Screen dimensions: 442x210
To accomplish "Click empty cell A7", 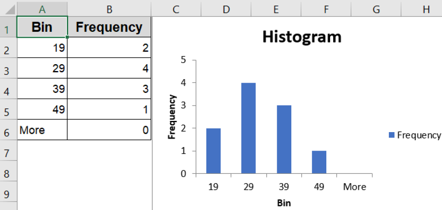I will pyautogui.click(x=42, y=150).
